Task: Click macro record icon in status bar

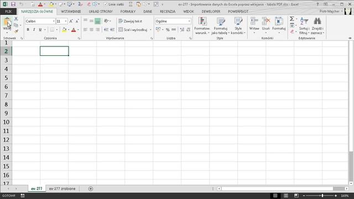Action: (x=23, y=196)
